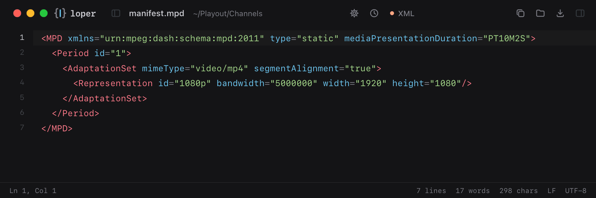Open the history clock icon
This screenshot has width=596, height=198.
click(374, 13)
